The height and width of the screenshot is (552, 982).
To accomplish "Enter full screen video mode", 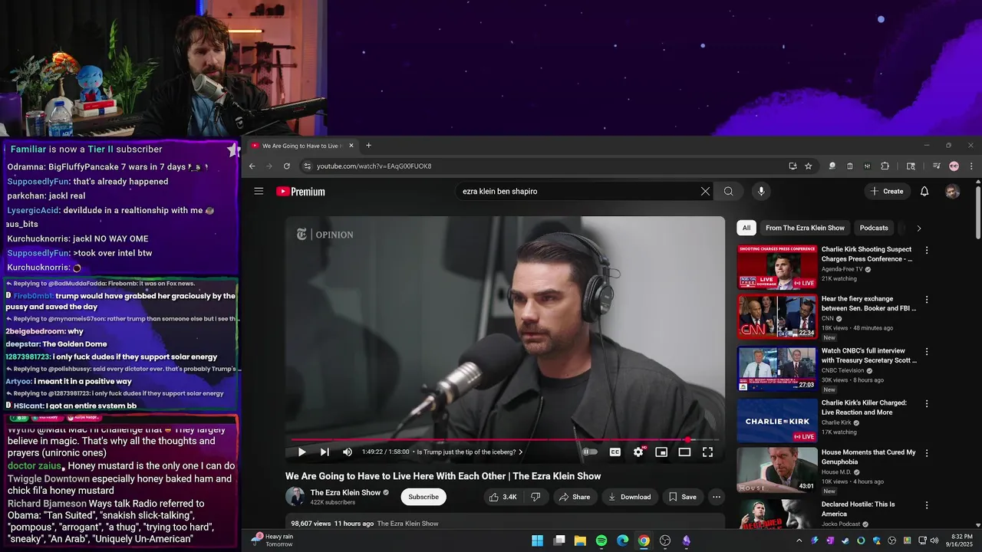I will (707, 452).
